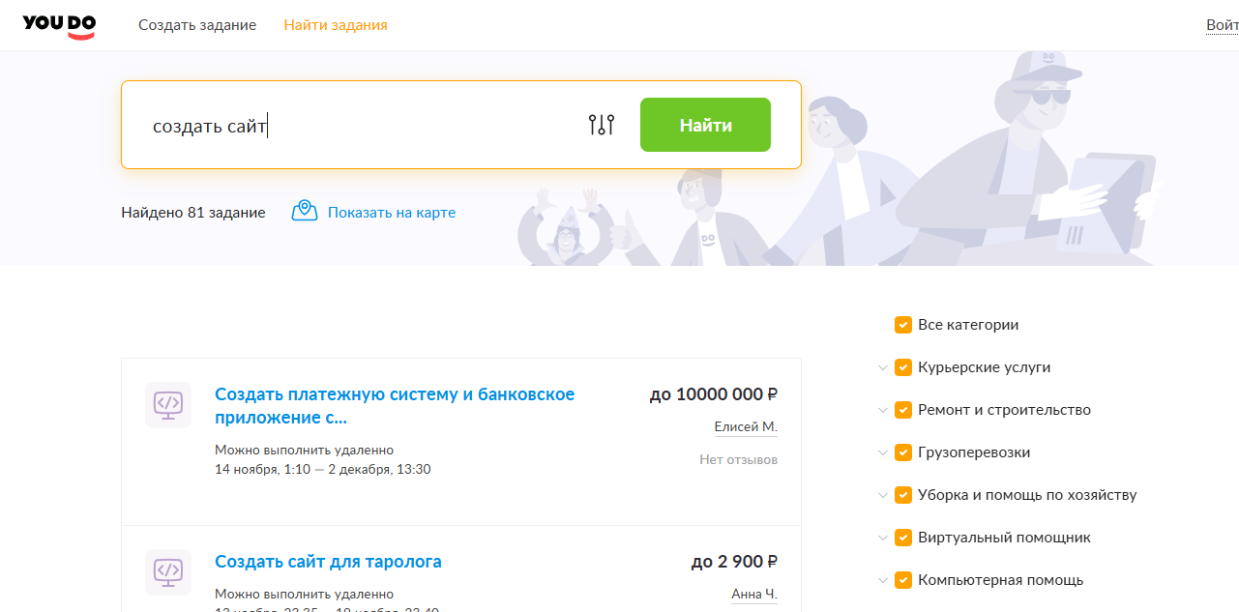
Task: Toggle the Компьютерная помощь checkbox
Action: pyautogui.click(x=903, y=580)
